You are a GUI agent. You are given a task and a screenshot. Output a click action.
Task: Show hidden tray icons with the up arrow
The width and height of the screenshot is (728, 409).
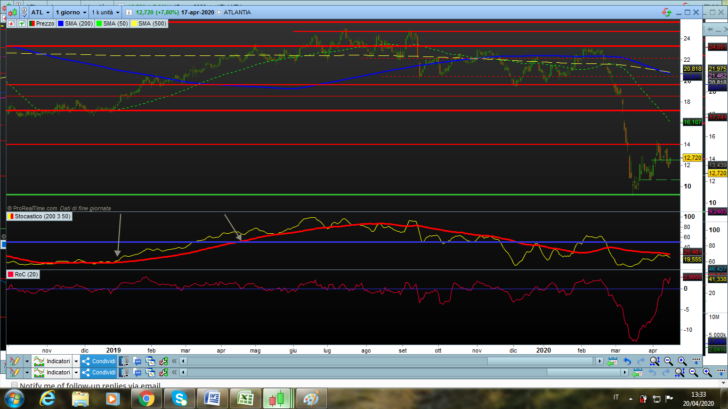[x=630, y=398]
